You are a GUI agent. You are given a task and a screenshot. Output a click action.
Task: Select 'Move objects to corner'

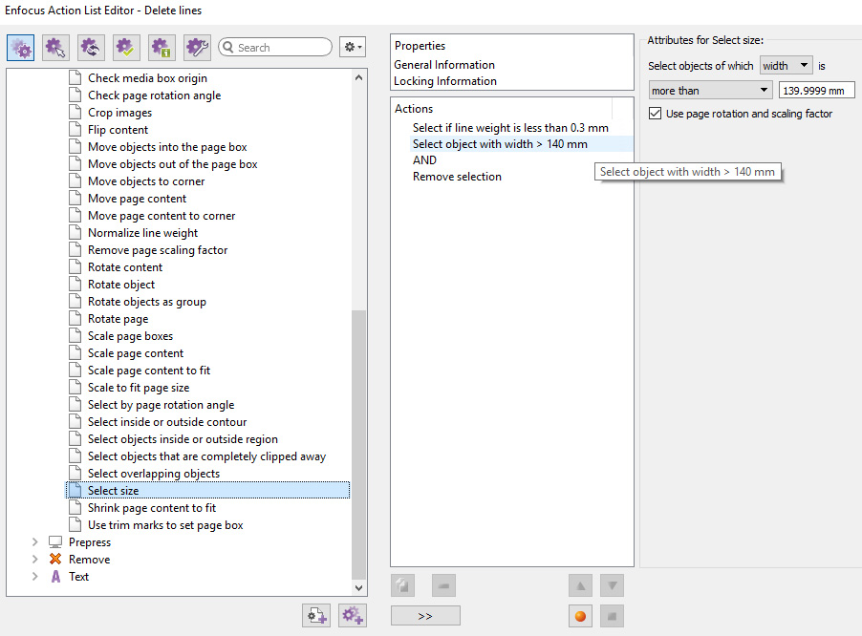(x=146, y=181)
